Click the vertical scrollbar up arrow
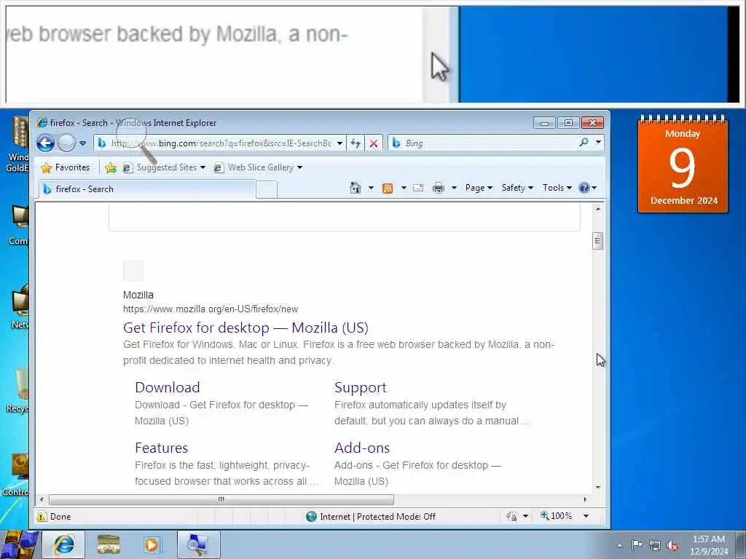 (598, 209)
